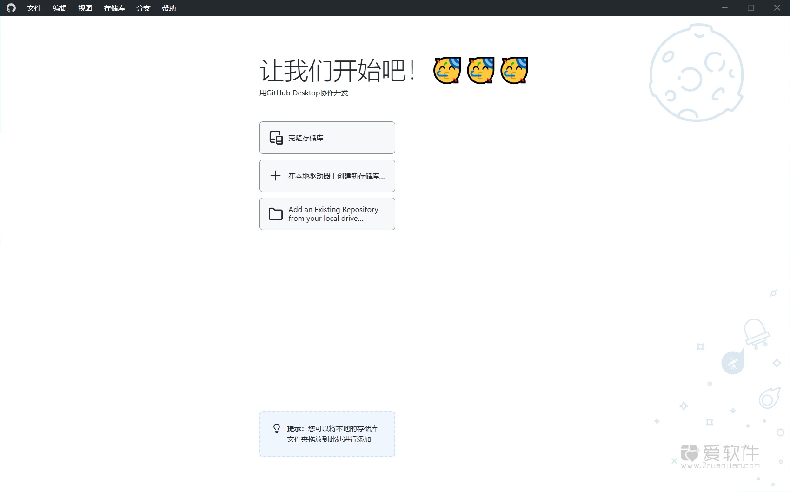Click 在本地驱动器上创建新存储库... button
The image size is (790, 492).
[x=327, y=176]
